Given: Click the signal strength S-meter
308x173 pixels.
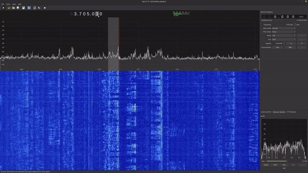Looking at the screenshot, I should point(181,13).
